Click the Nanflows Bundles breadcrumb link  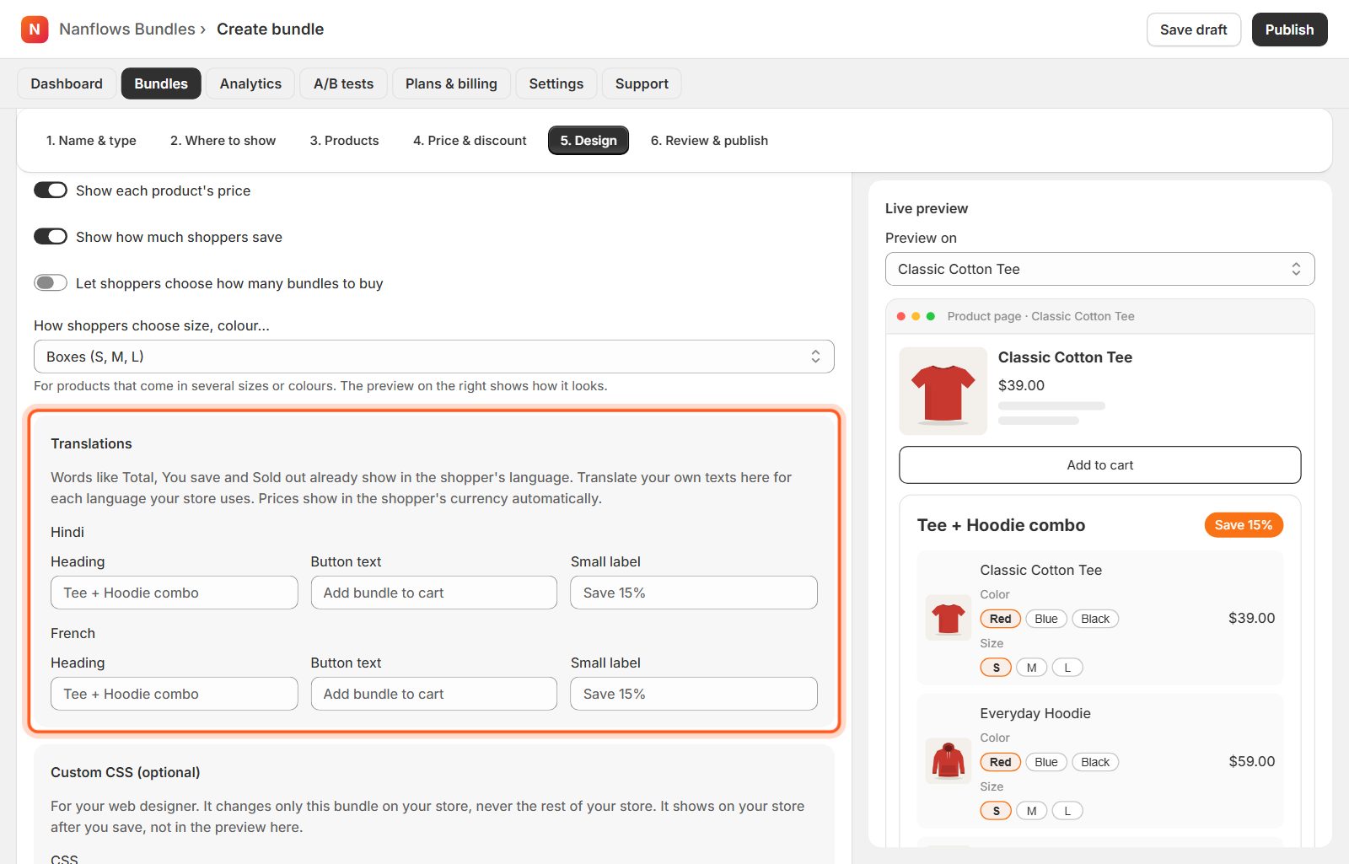coord(127,30)
